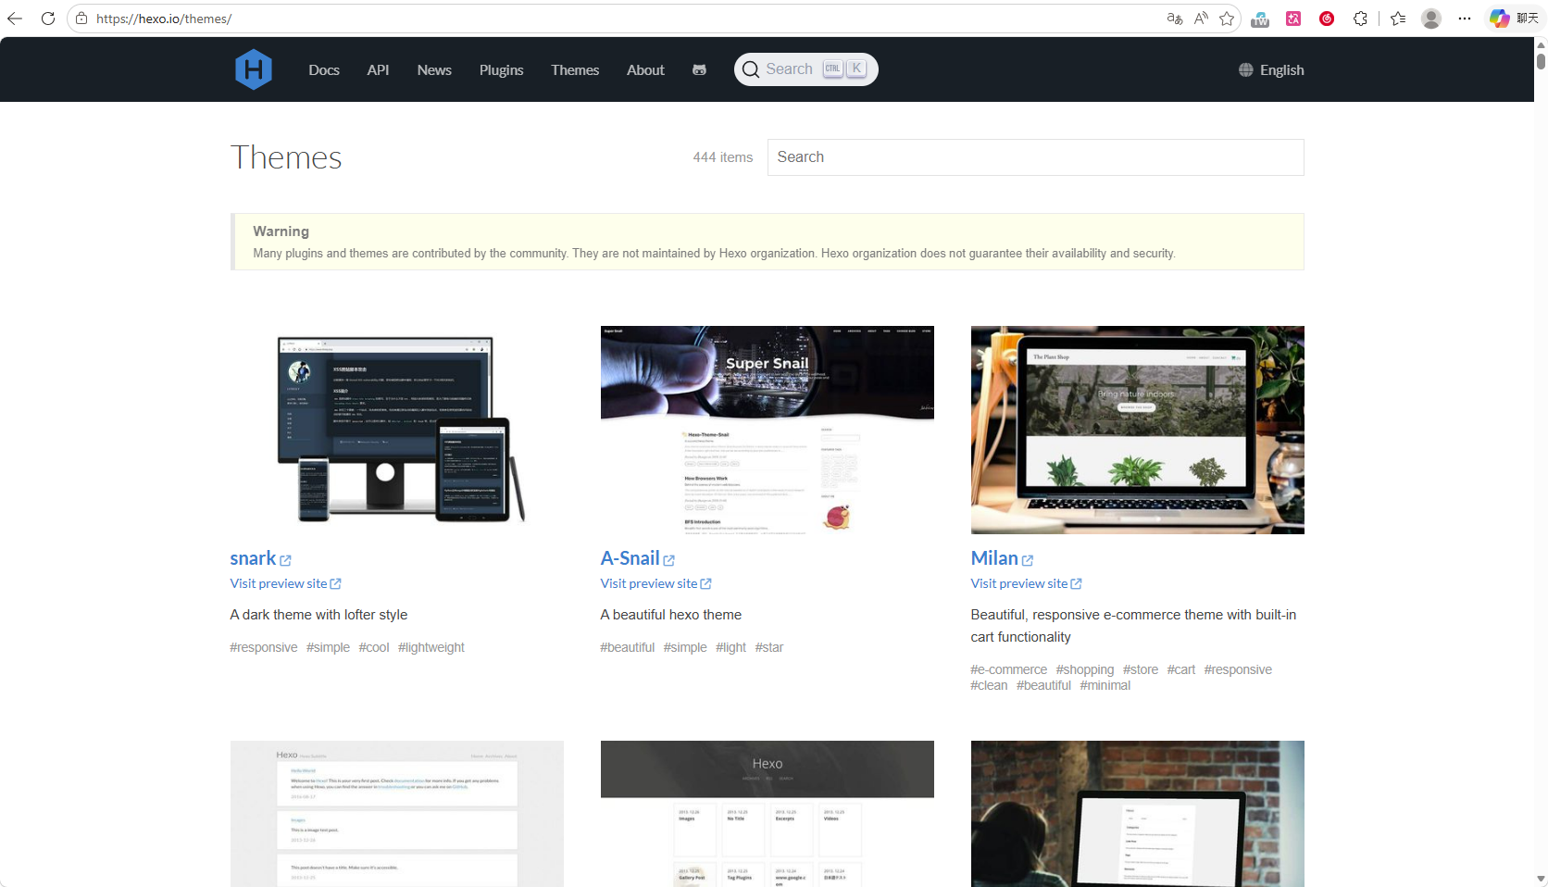Select the #light tag under A-Snail
This screenshot has width=1548, height=887.
730,647
